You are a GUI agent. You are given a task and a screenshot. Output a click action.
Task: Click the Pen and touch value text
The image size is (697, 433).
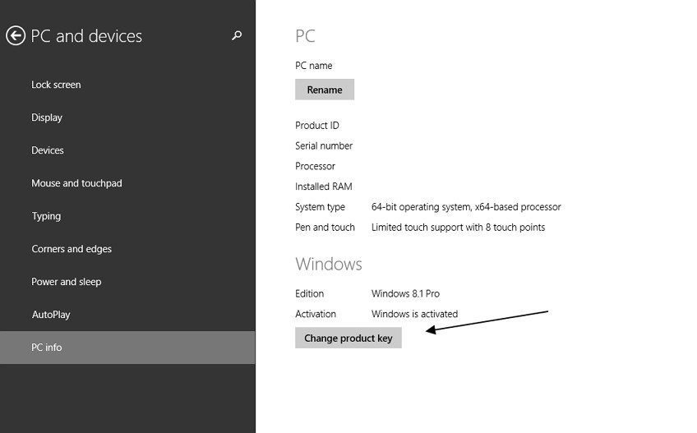pyautogui.click(x=458, y=228)
